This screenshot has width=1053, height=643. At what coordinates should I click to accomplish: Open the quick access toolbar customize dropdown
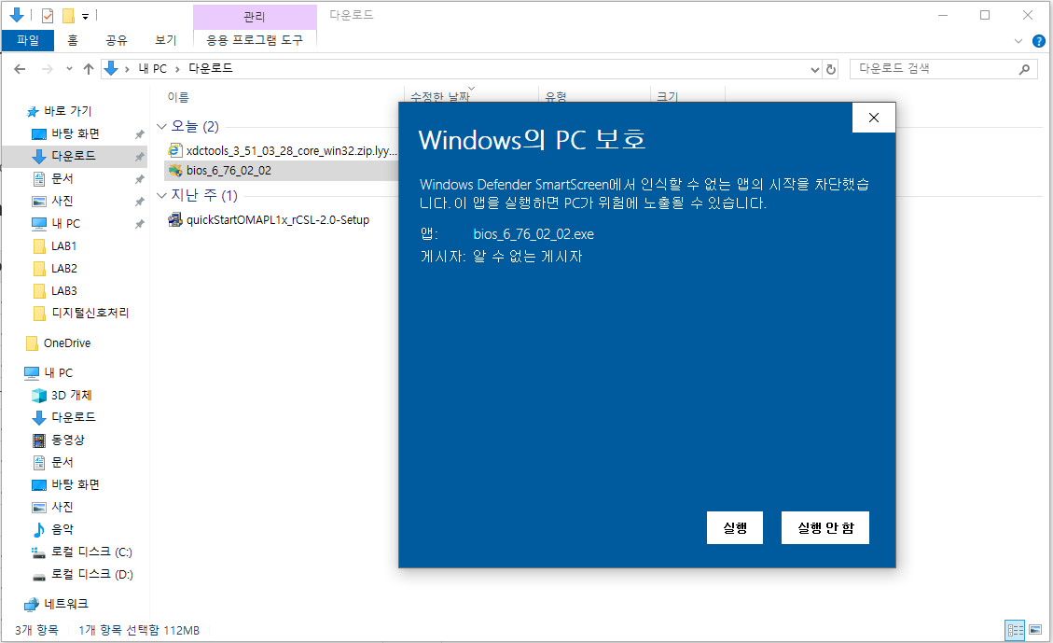coord(85,16)
